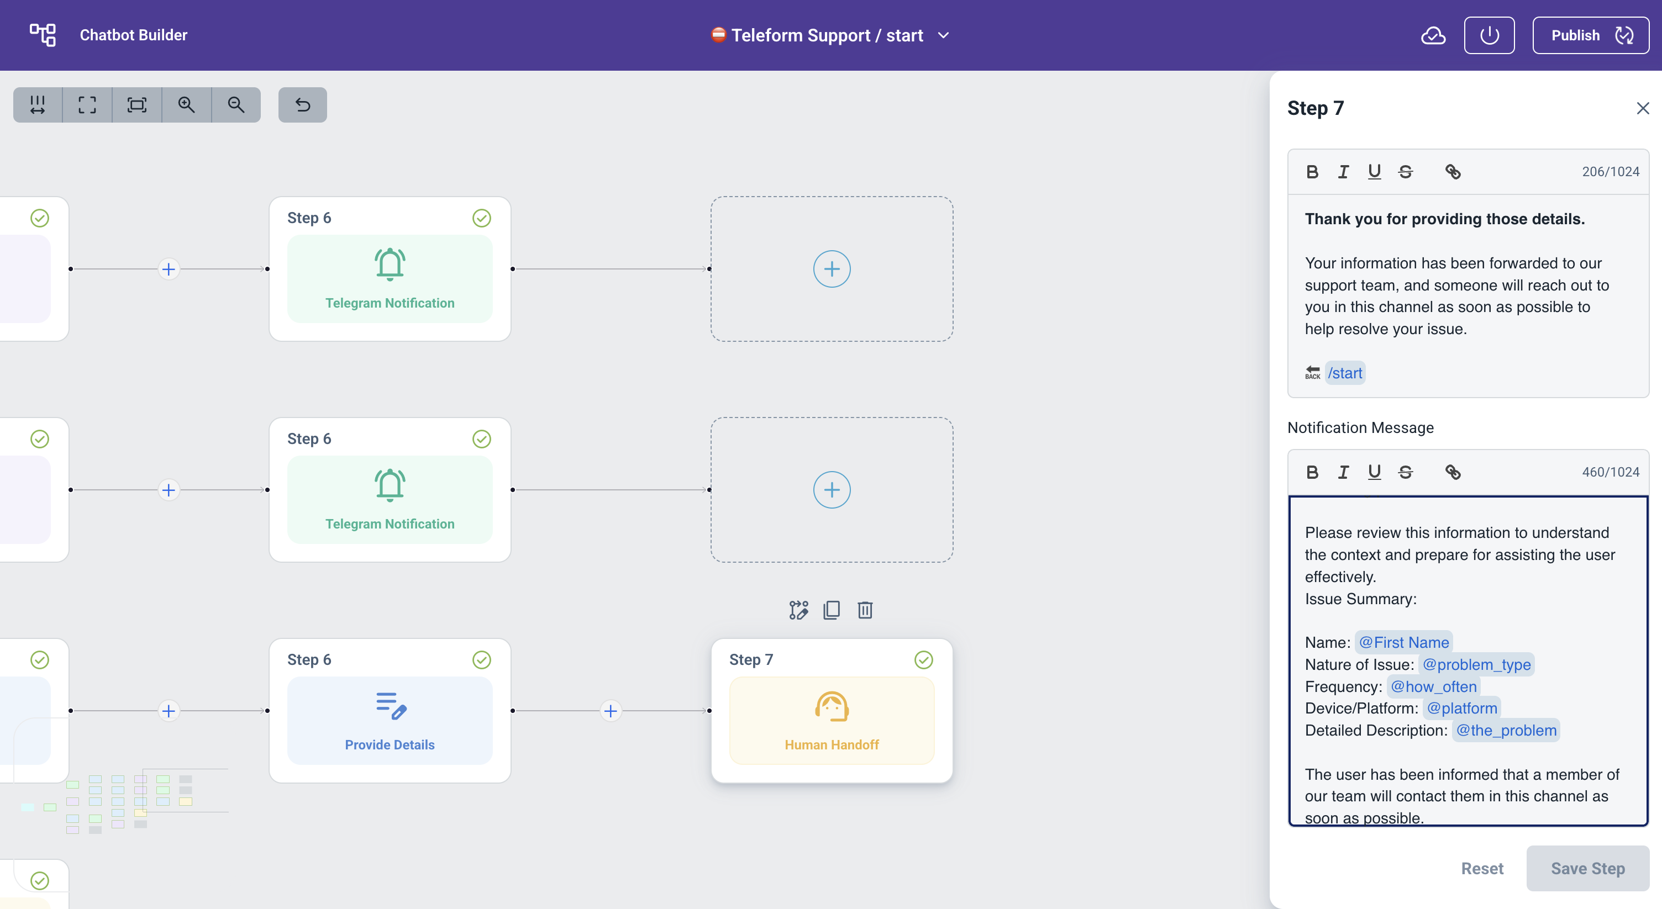
Task: Insert step before Provide Details card
Action: 169,710
